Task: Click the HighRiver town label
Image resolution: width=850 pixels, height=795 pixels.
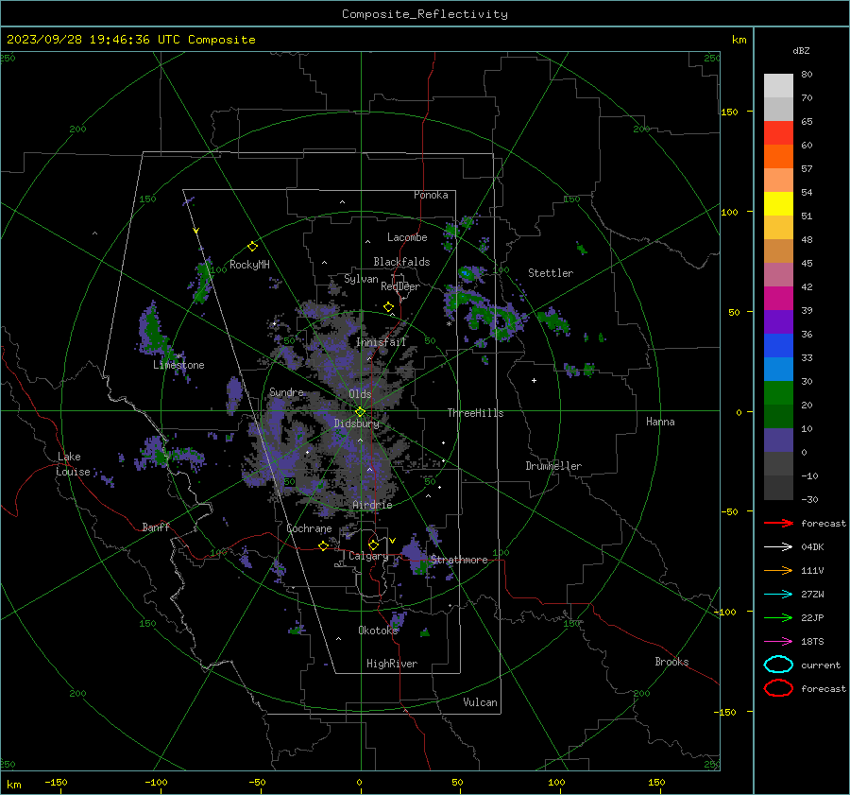Action: click(392, 664)
